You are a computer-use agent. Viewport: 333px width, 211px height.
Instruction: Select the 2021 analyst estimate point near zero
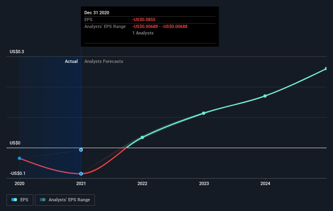[x=81, y=150]
